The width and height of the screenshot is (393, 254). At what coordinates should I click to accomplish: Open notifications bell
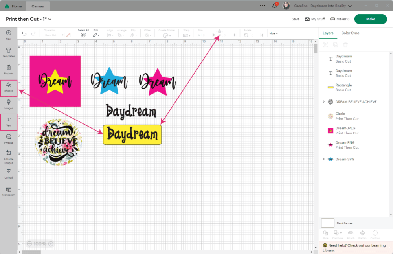point(275,6)
